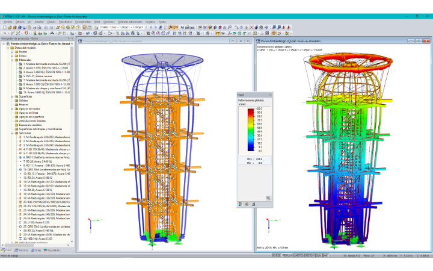Image resolution: width=433 pixels, height=271 pixels.
Task: Click the zoom magnifier icon in Panel
Action: pos(268,198)
